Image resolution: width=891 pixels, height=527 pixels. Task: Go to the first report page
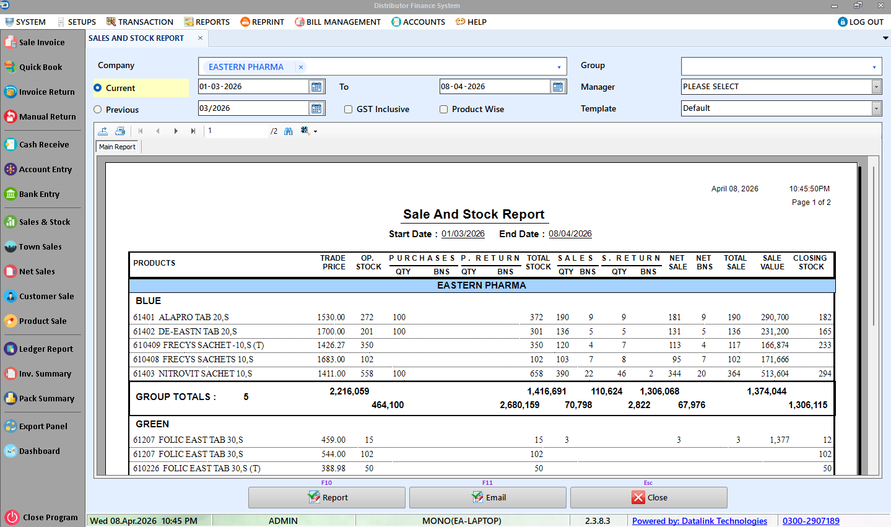pos(141,131)
